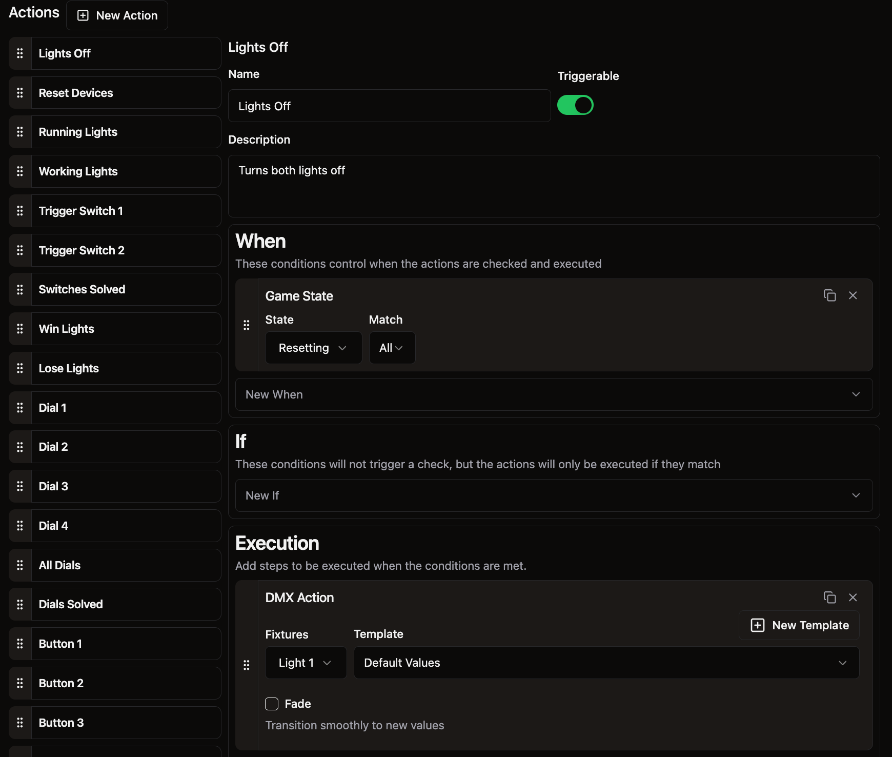Click the Description field text area
The width and height of the screenshot is (892, 757).
point(554,186)
